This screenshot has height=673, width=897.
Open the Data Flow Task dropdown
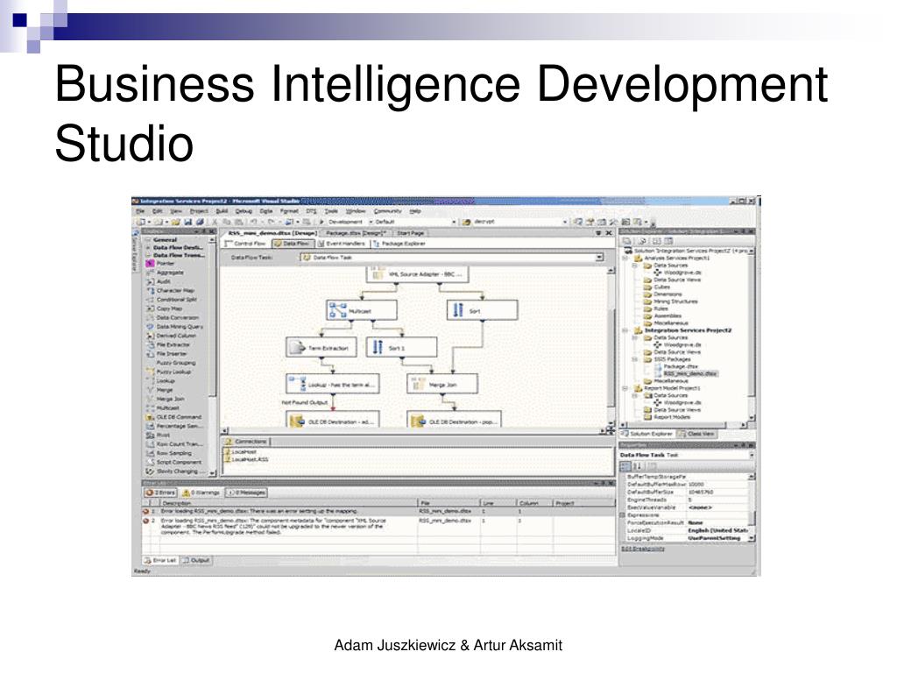coord(599,258)
